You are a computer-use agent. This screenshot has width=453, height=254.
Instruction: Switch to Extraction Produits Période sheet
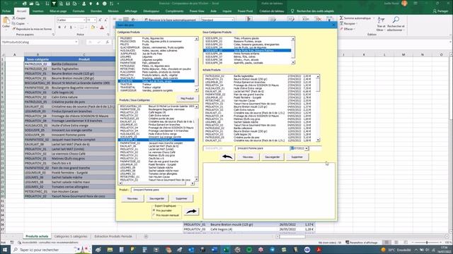point(113,236)
